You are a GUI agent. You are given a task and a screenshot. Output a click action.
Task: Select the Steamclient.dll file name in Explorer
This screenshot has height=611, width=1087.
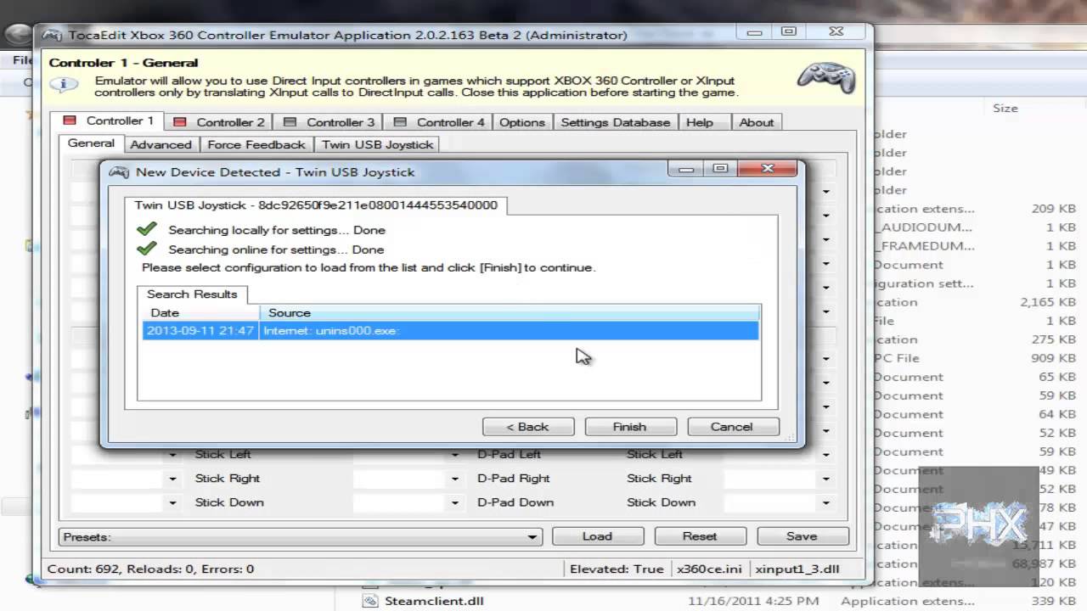(434, 601)
